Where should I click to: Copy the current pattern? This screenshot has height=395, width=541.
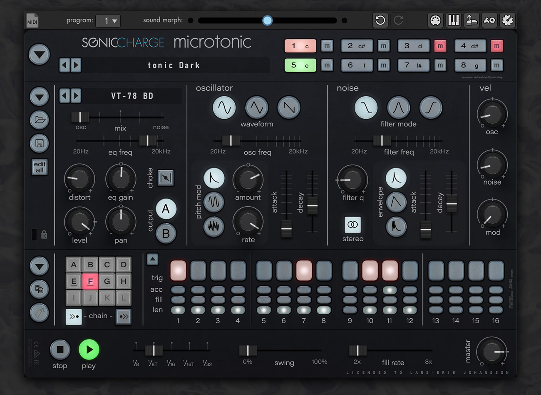[40, 289]
